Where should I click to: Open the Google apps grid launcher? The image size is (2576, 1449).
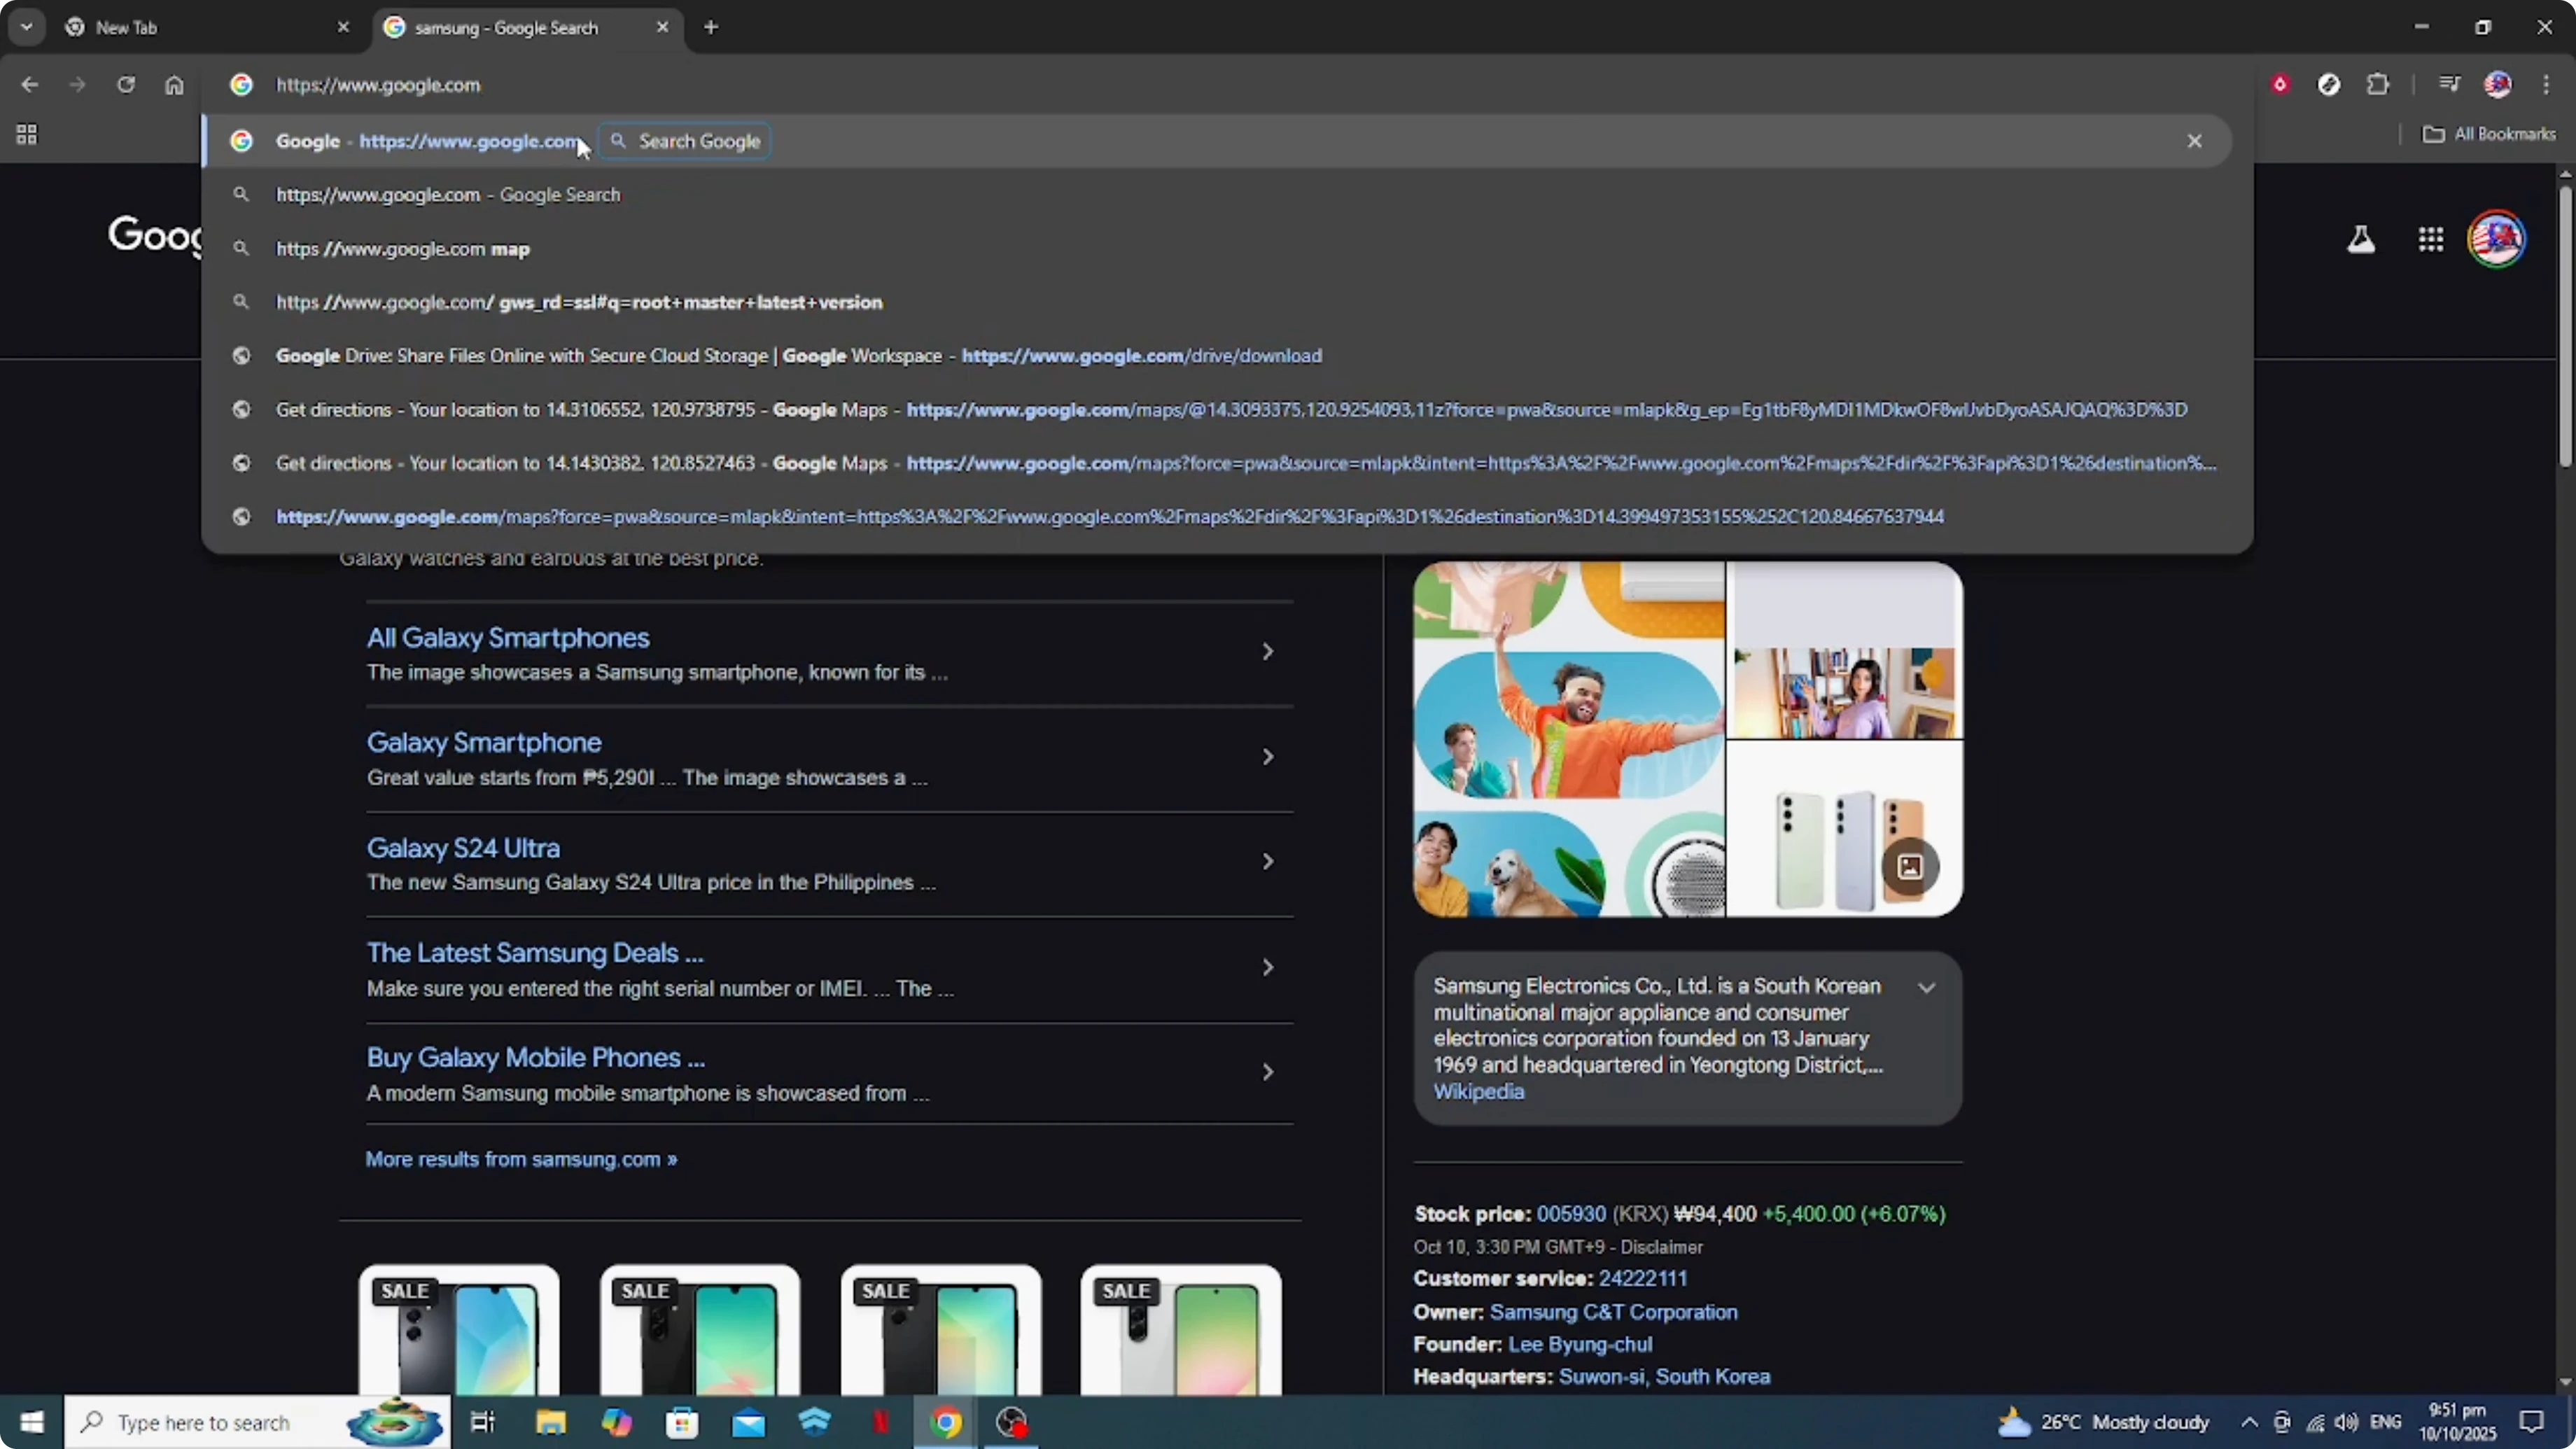[2431, 239]
